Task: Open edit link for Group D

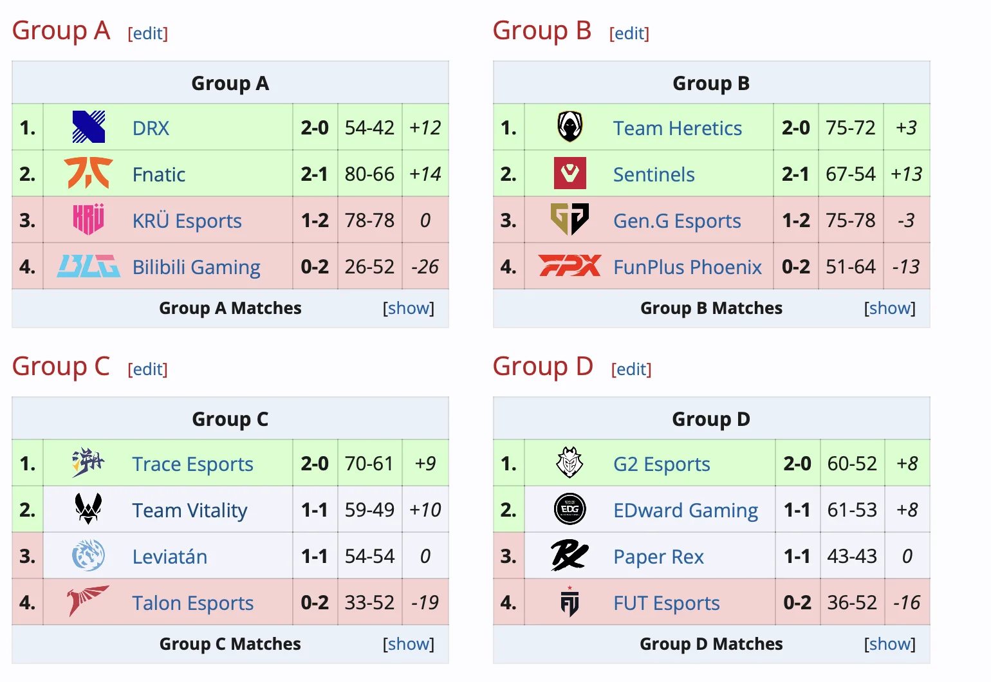Action: point(631,369)
